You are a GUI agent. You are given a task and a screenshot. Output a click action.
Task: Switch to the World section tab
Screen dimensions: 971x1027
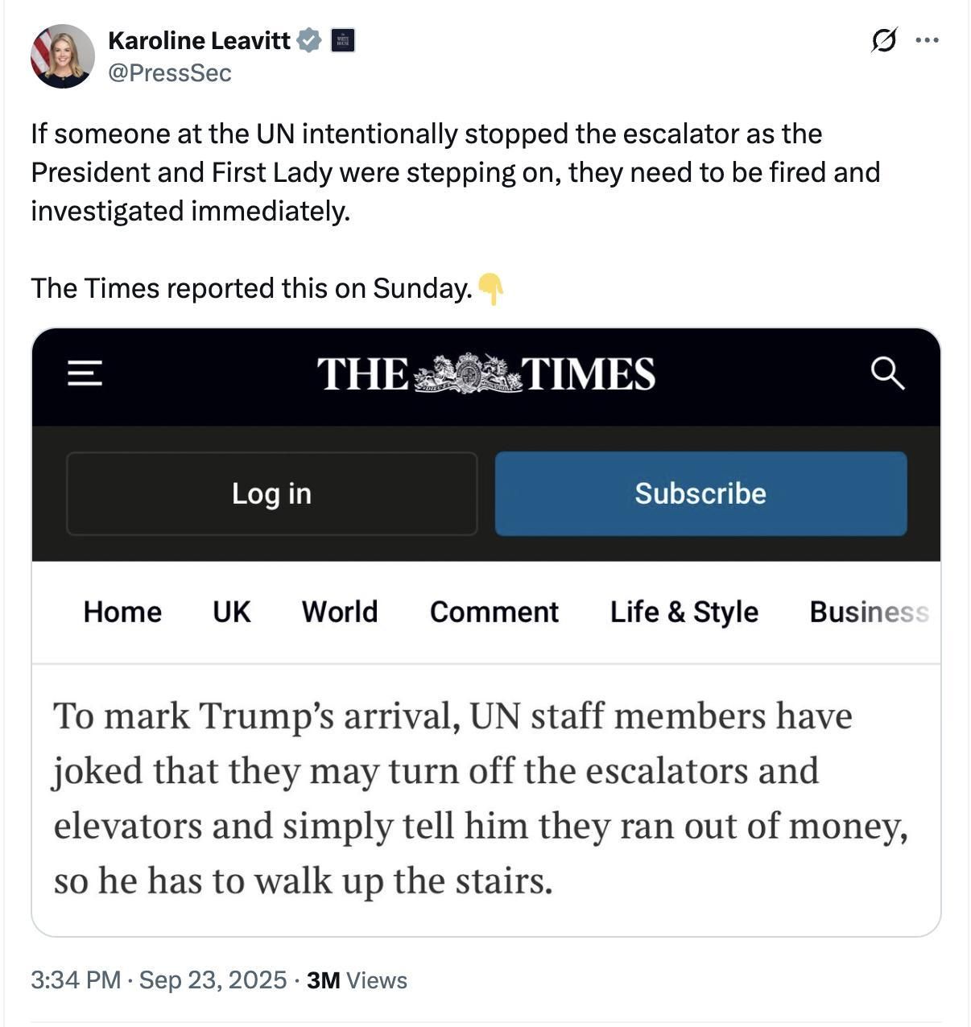[340, 612]
